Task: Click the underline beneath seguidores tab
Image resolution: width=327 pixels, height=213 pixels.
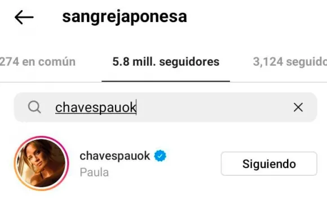Action: 166,81
